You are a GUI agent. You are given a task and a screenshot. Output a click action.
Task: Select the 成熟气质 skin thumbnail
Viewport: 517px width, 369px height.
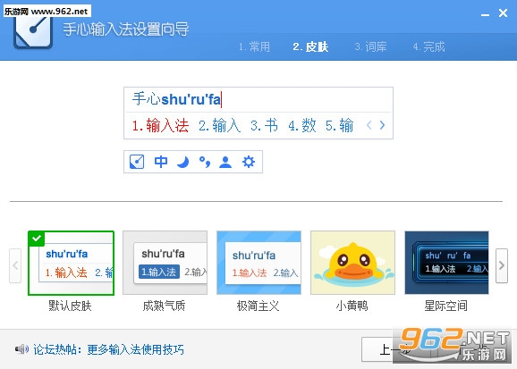(x=165, y=263)
